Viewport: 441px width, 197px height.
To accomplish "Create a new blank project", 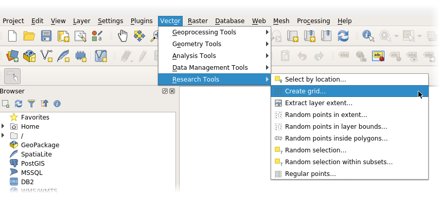I will (12, 36).
